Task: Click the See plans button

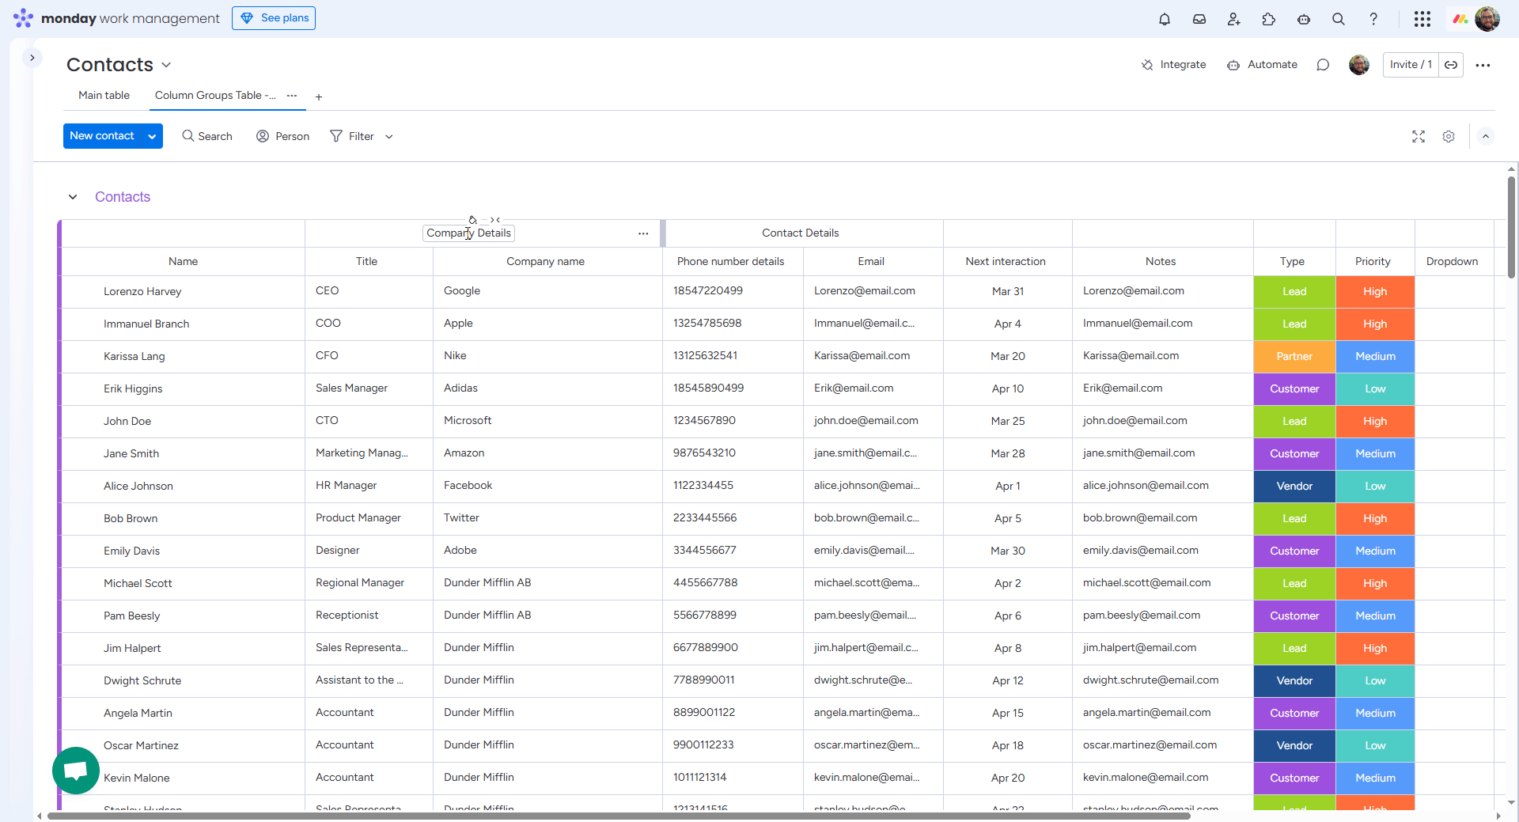Action: click(x=274, y=18)
